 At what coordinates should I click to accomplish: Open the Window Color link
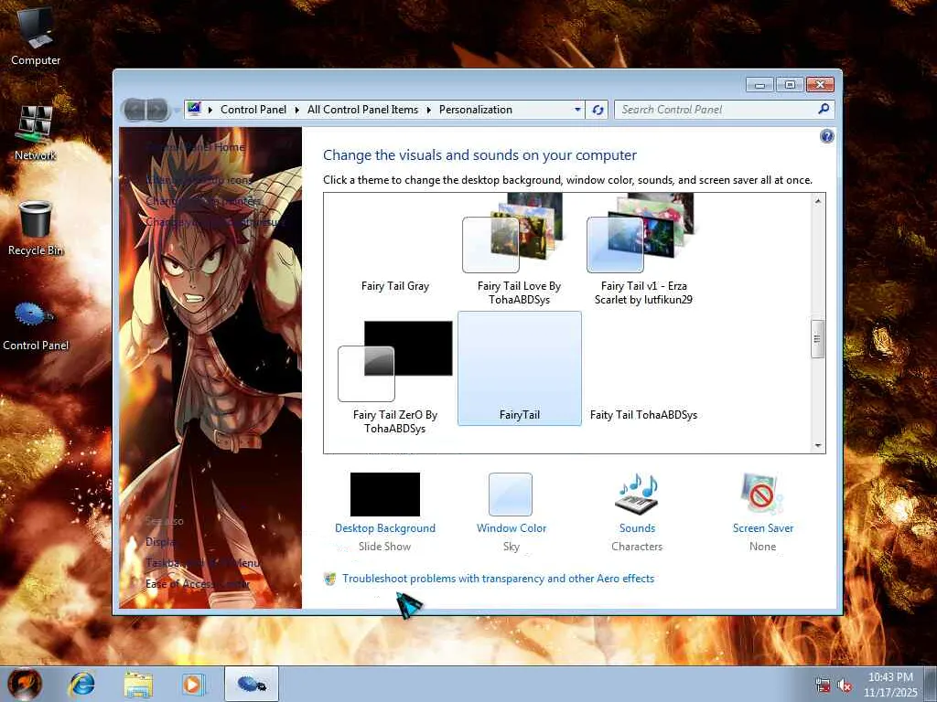[512, 528]
